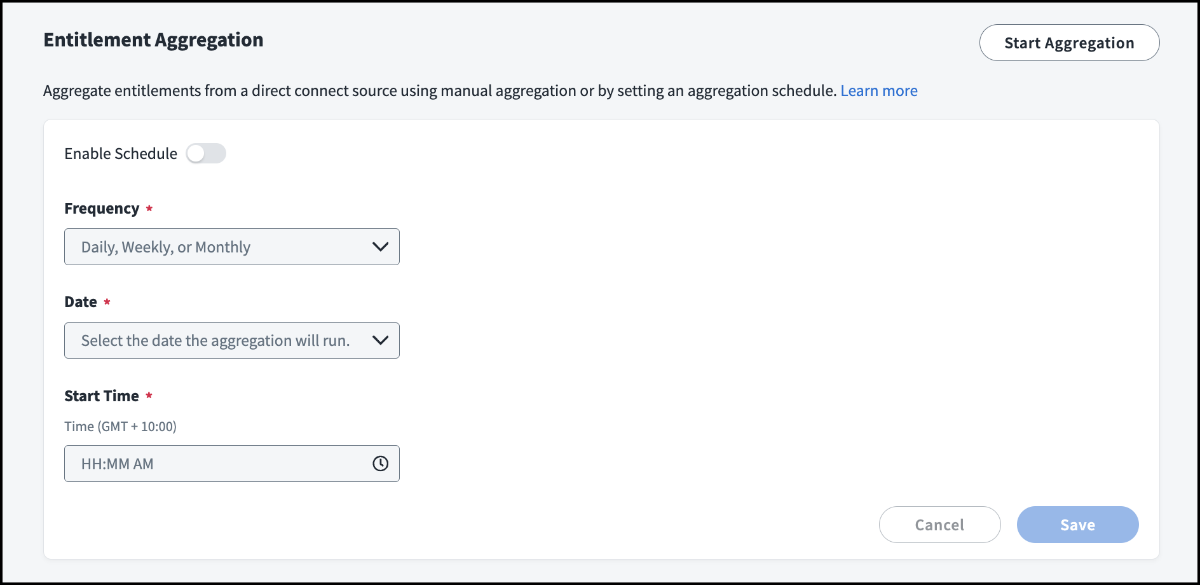Image resolution: width=1200 pixels, height=585 pixels.
Task: Click the red asterisk beside Start Time
Action: (149, 396)
